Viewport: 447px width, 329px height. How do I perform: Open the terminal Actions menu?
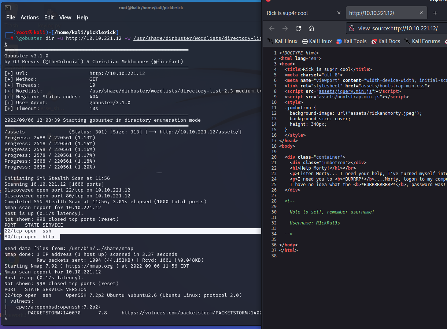point(29,18)
